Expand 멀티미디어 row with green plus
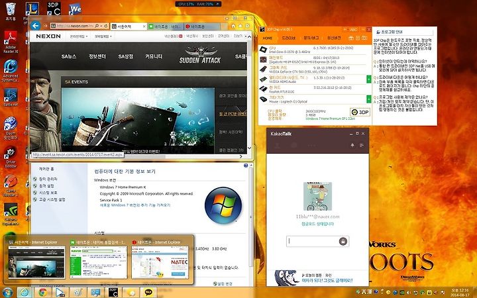 pos(369,79)
